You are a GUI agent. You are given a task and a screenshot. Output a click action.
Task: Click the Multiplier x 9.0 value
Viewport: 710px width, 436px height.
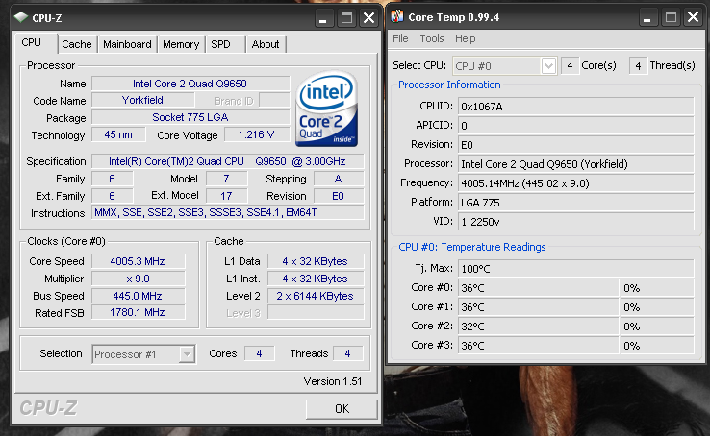pyautogui.click(x=139, y=279)
